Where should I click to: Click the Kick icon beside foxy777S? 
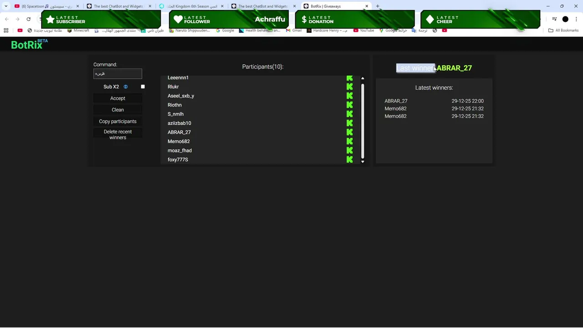click(x=349, y=159)
